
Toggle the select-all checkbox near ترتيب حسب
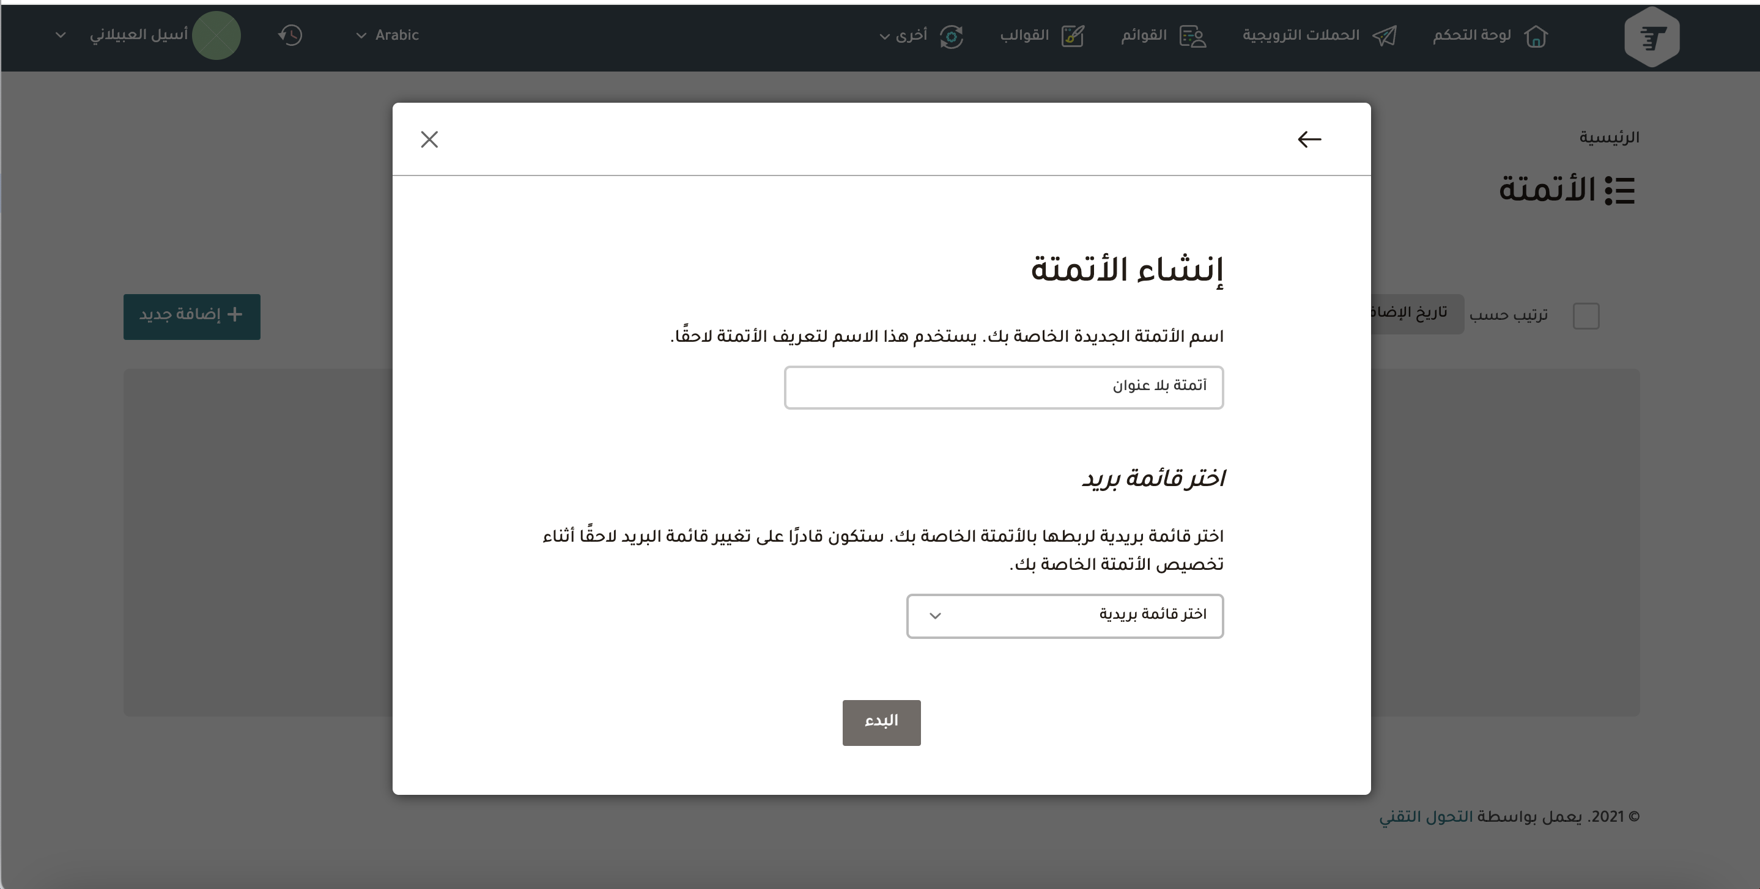(1585, 315)
